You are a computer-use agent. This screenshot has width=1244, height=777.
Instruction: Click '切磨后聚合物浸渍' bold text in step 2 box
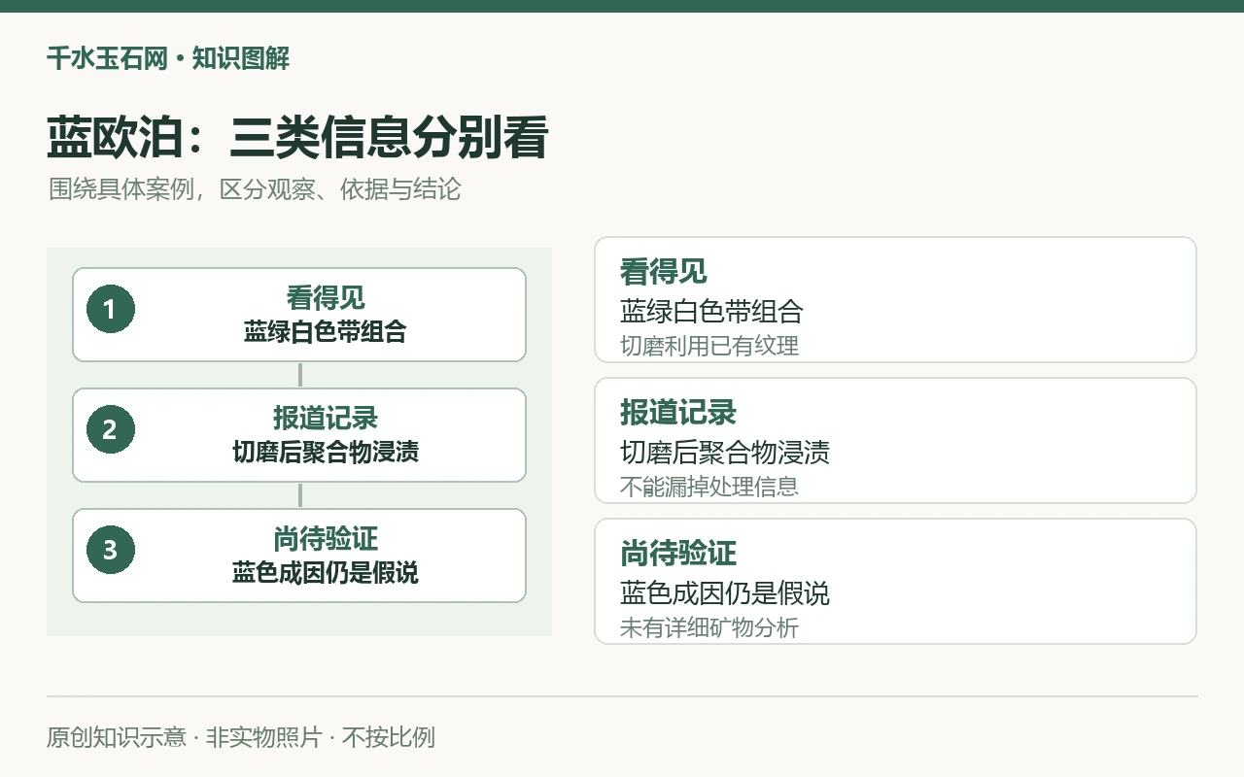(x=326, y=452)
